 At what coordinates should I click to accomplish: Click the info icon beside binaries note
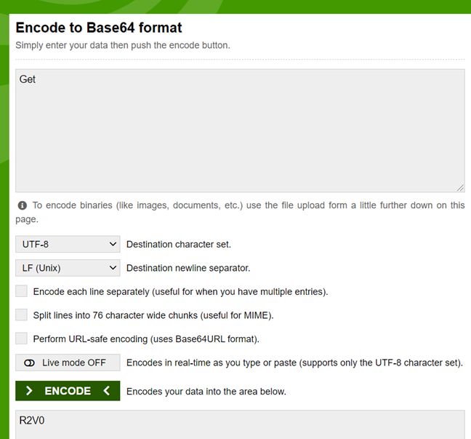[23, 205]
